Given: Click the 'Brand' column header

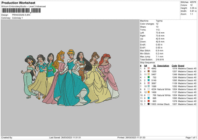Looking at the screenshot, I should tap(181, 66).
